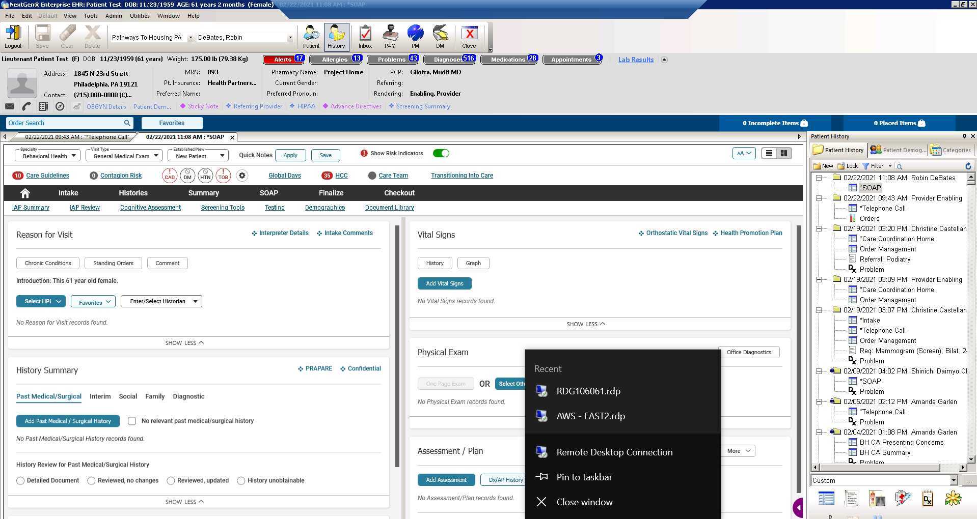Click the Order Search input field
The image size is (977, 519).
(x=65, y=123)
